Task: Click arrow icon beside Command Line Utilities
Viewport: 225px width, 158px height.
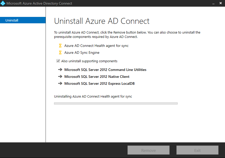Action: click(x=60, y=69)
